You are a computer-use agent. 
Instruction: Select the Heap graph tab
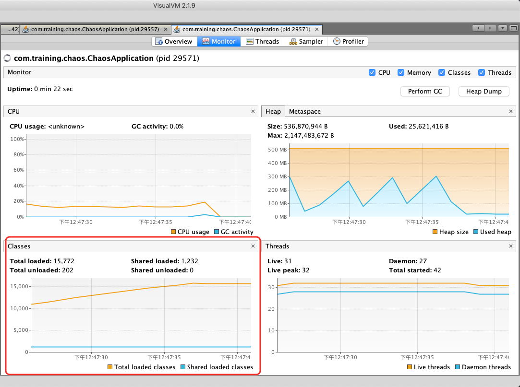[x=273, y=112]
